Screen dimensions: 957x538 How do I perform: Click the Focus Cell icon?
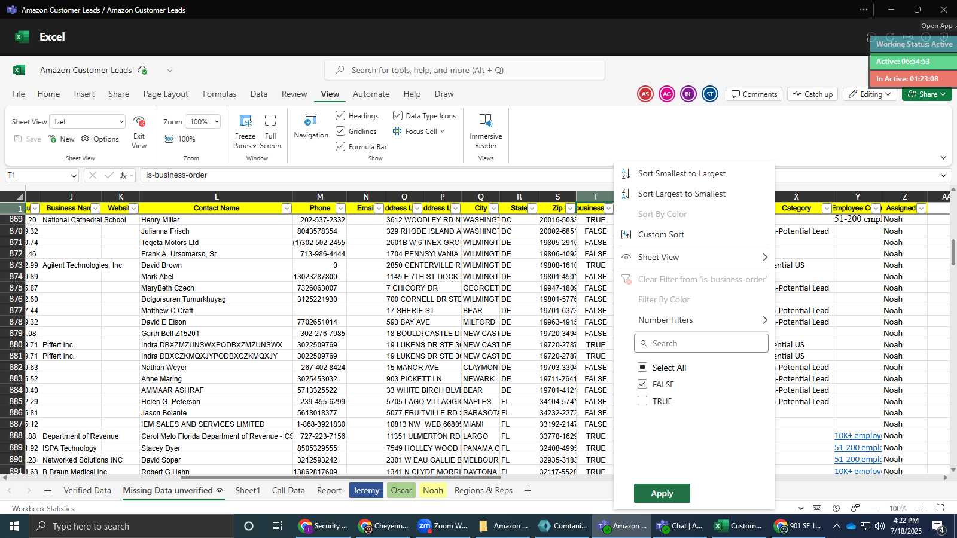point(397,131)
